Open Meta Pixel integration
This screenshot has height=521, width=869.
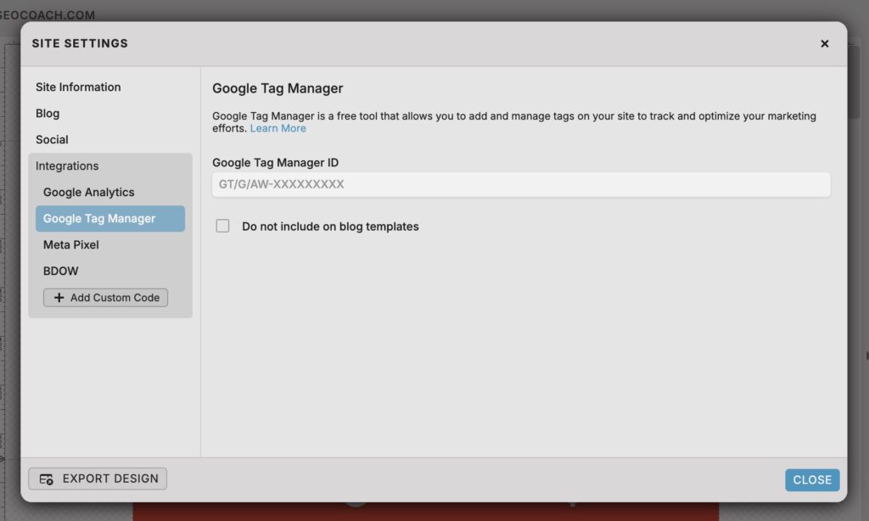click(x=71, y=245)
